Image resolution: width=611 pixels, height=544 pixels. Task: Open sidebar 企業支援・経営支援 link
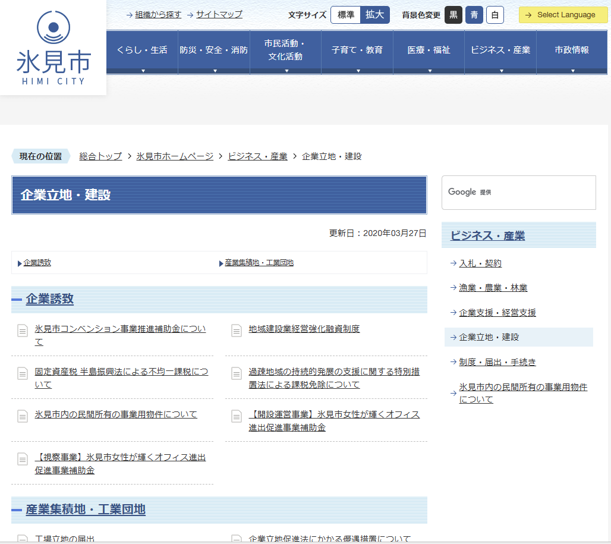497,313
